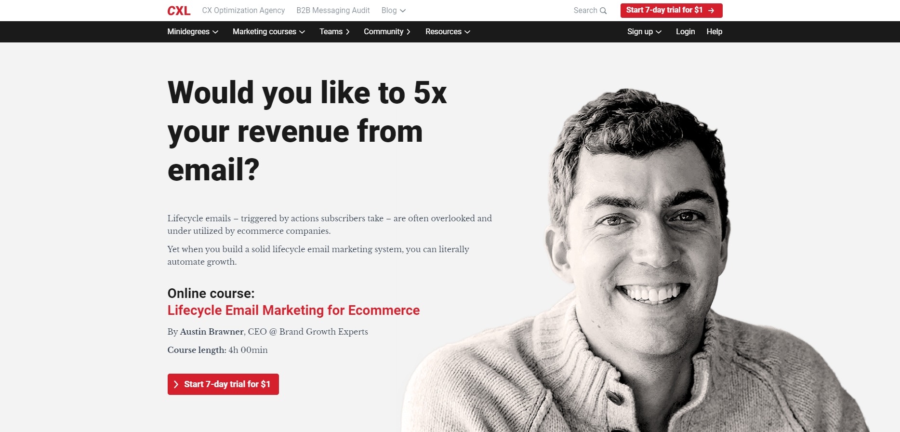900x432 pixels.
Task: Open the Sign up dropdown
Action: coord(644,32)
